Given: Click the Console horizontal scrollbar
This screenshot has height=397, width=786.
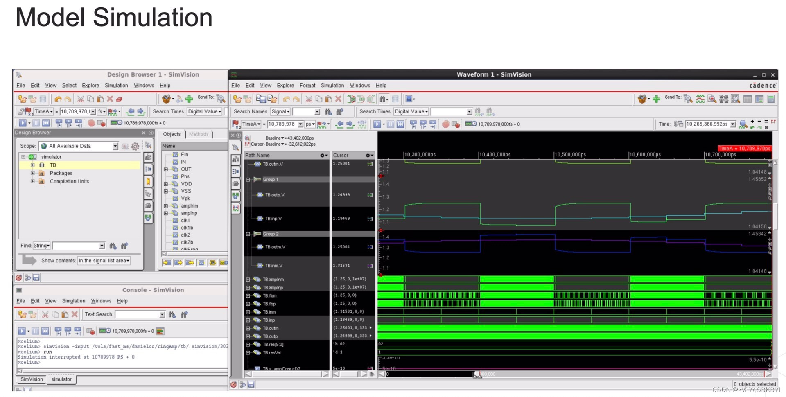Looking at the screenshot, I should coord(122,371).
